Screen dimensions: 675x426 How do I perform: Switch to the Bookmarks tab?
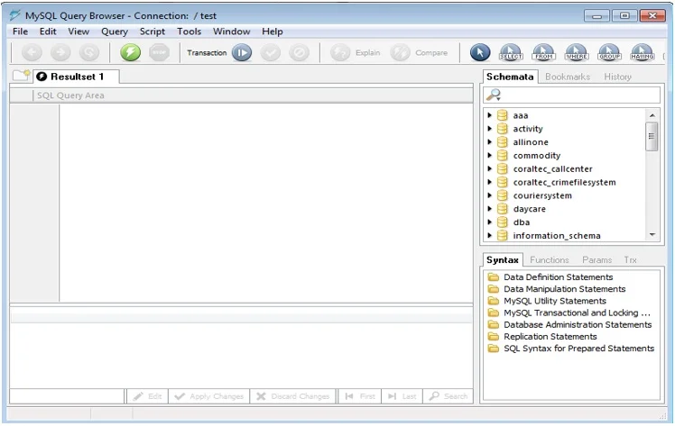568,77
